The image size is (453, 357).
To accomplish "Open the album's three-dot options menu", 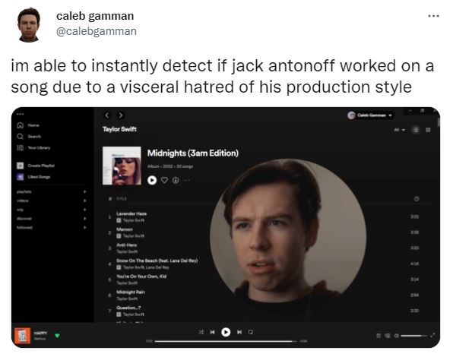I will (187, 180).
